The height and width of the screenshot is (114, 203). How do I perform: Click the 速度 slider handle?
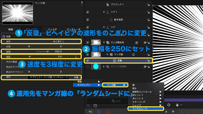29,57
